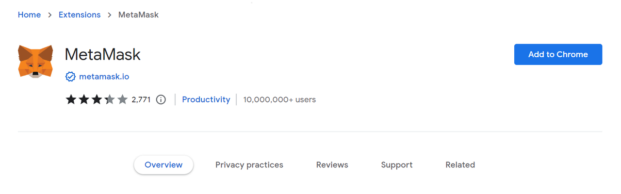Open the rating info circle icon

161,99
